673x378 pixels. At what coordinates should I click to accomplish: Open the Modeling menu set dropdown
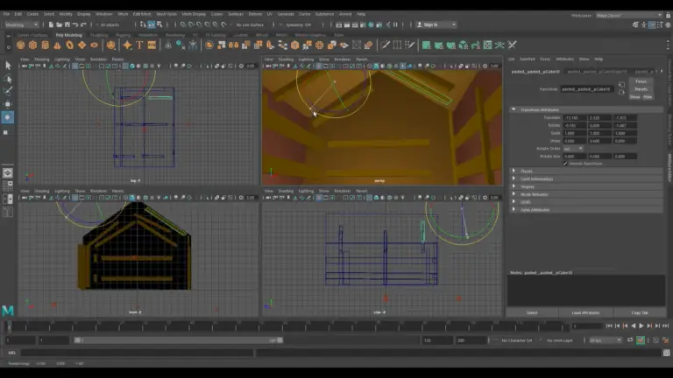click(21, 24)
